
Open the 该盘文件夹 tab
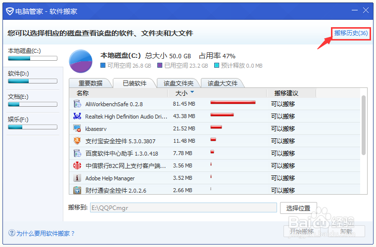[179, 83]
